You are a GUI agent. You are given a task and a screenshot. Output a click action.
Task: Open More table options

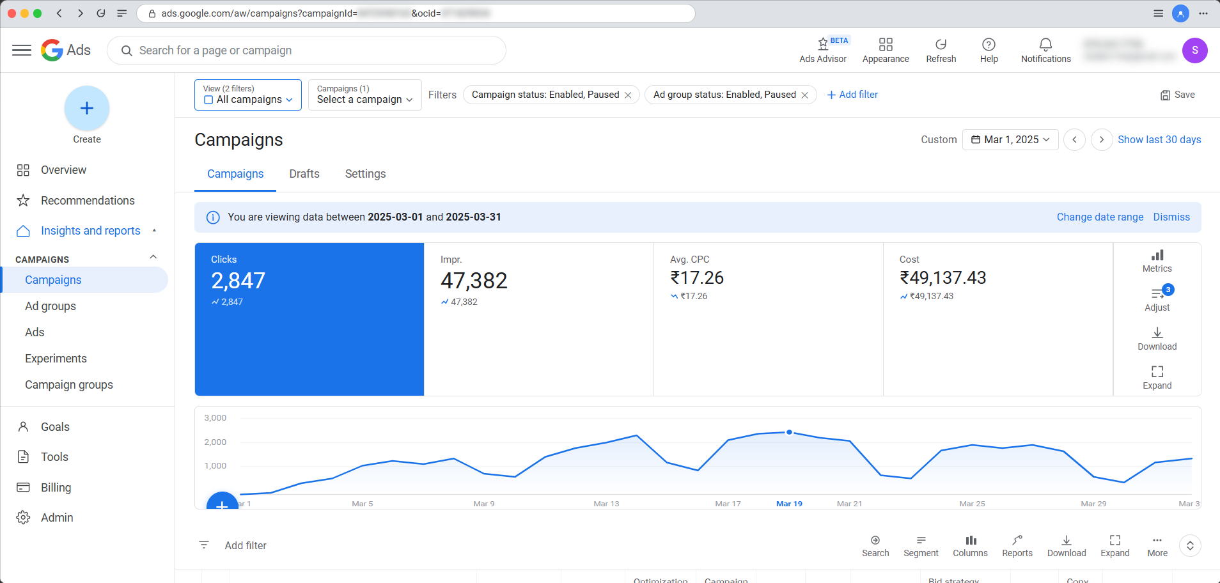coord(1157,546)
